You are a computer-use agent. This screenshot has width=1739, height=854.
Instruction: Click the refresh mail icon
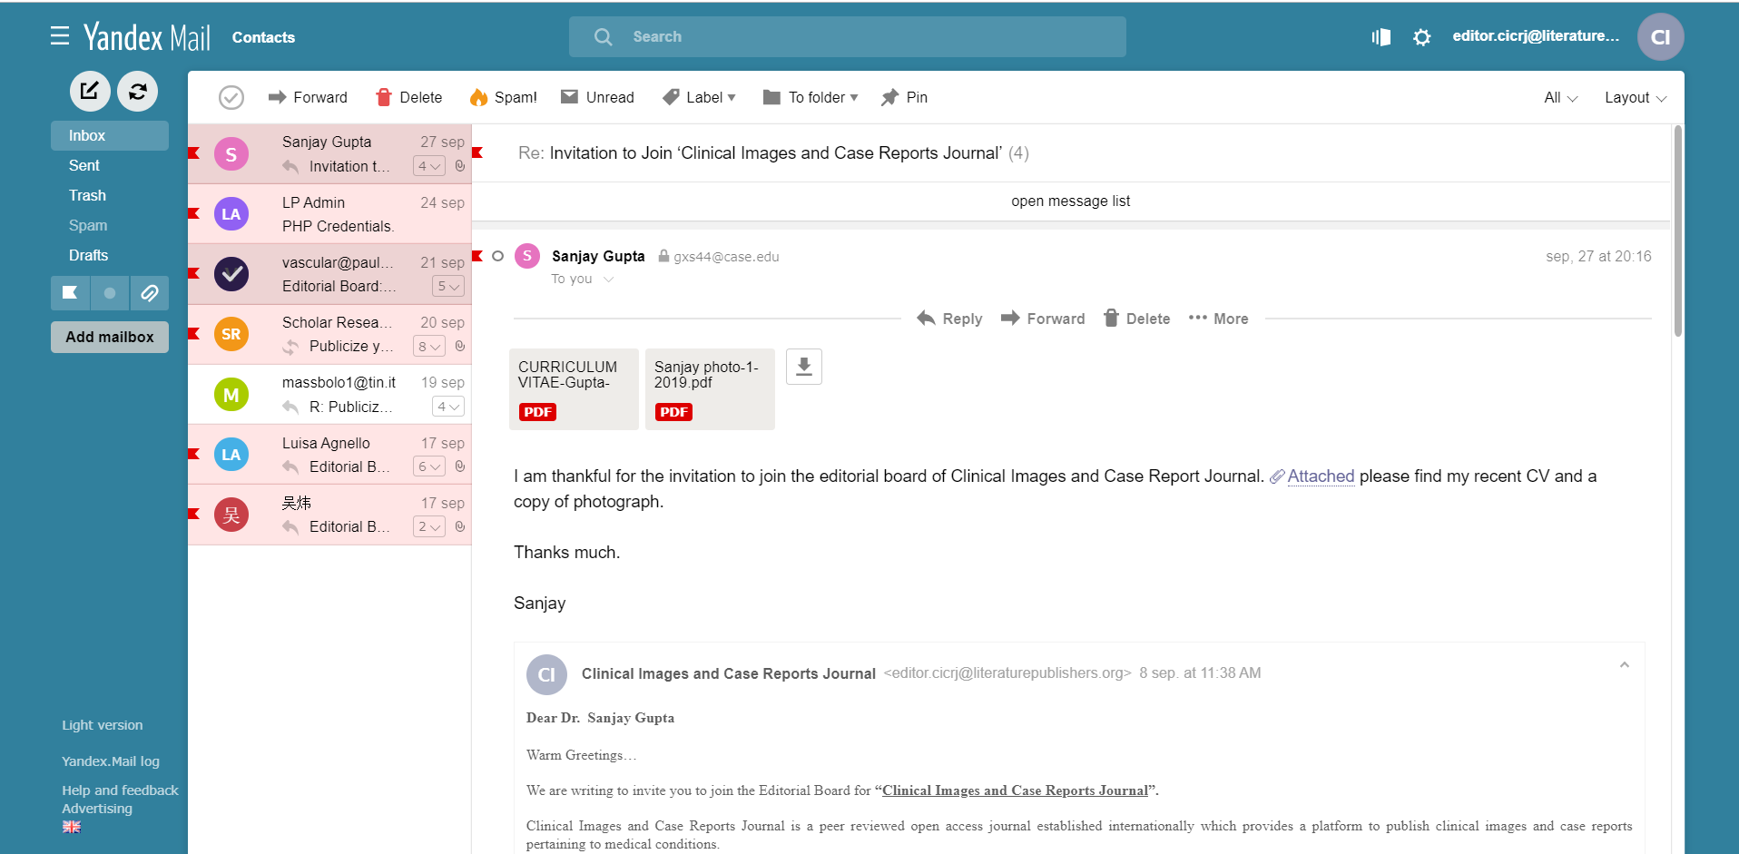click(x=138, y=91)
